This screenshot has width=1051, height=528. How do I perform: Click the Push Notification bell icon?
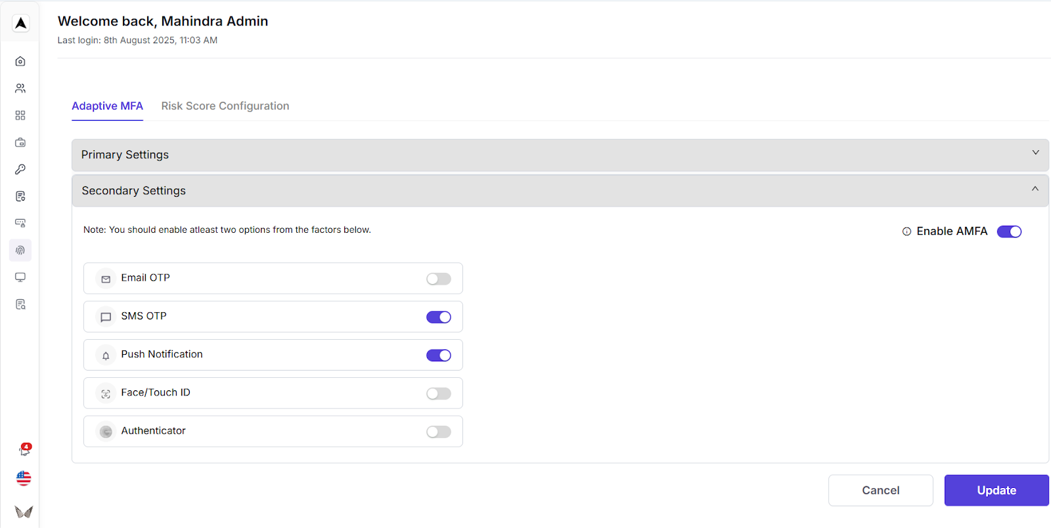(106, 355)
